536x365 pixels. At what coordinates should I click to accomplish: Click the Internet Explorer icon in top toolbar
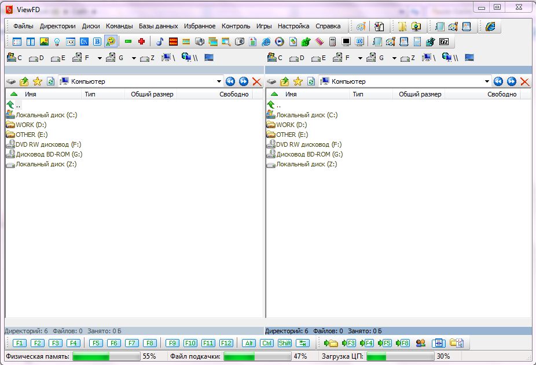490,27
